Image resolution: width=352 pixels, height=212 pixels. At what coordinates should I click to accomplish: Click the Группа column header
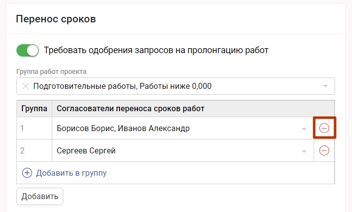[34, 108]
